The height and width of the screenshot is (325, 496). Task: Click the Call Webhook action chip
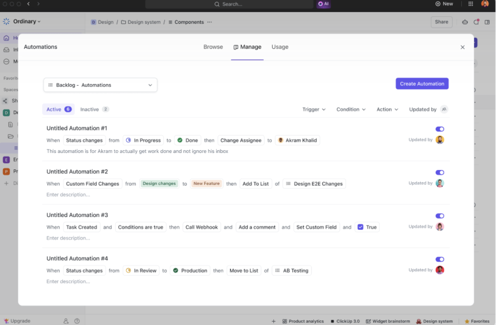point(202,227)
